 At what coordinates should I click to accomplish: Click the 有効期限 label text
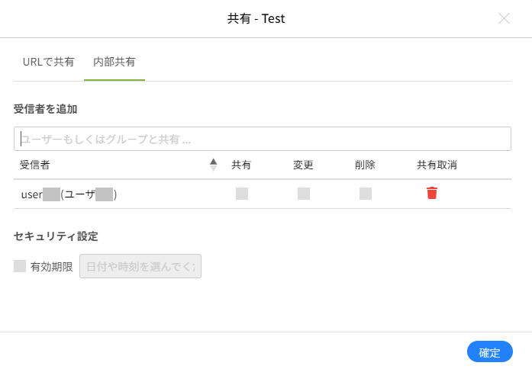(52, 267)
